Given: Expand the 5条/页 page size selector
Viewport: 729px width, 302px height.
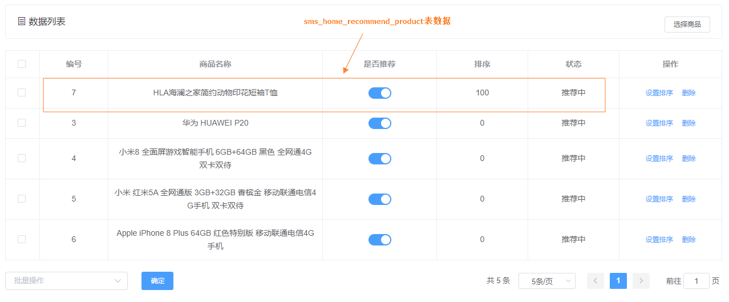Looking at the screenshot, I should click(546, 281).
